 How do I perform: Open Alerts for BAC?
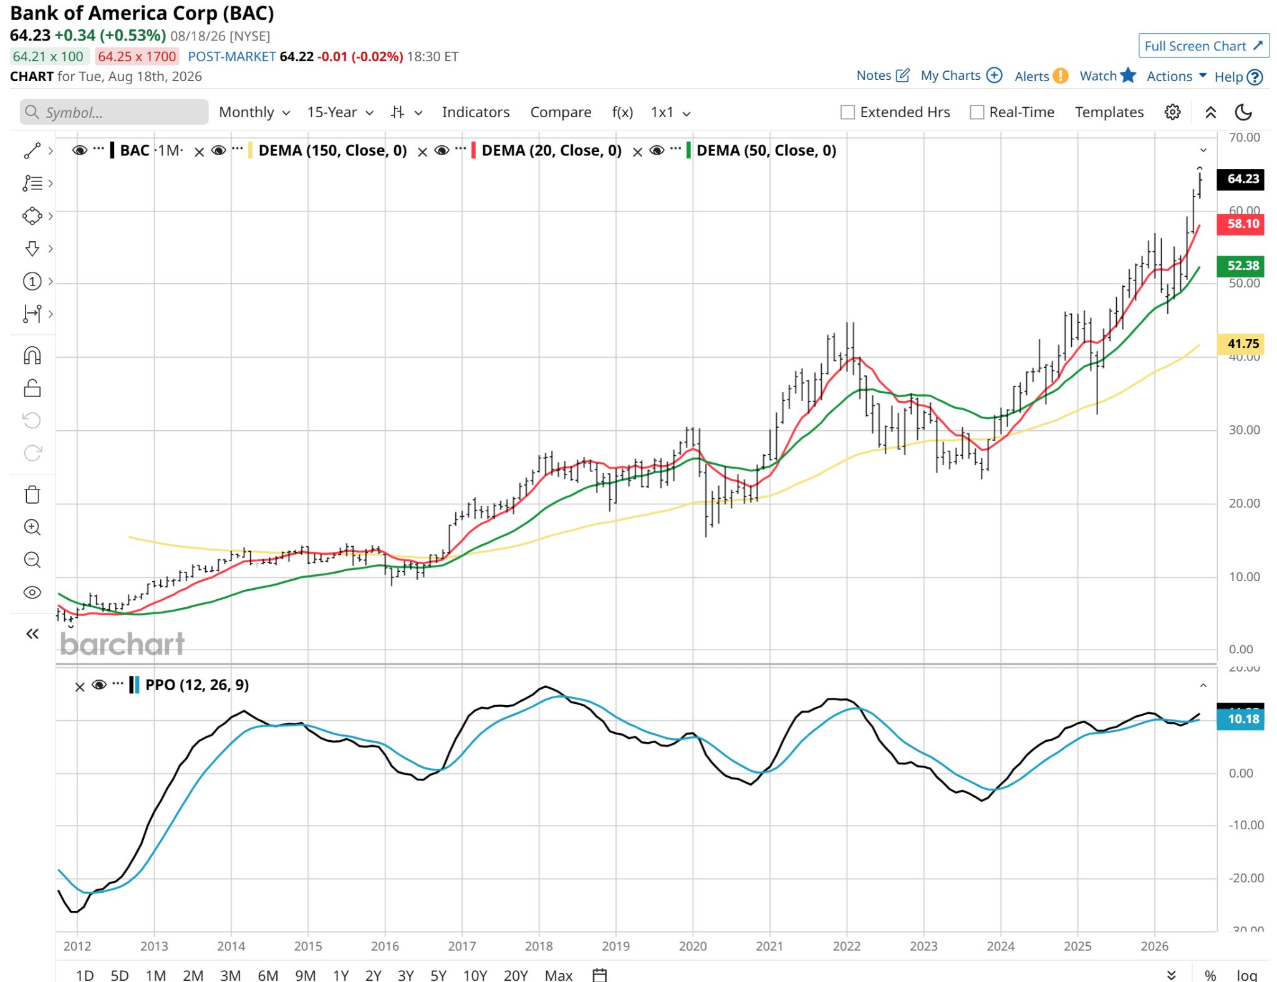[x=1041, y=76]
